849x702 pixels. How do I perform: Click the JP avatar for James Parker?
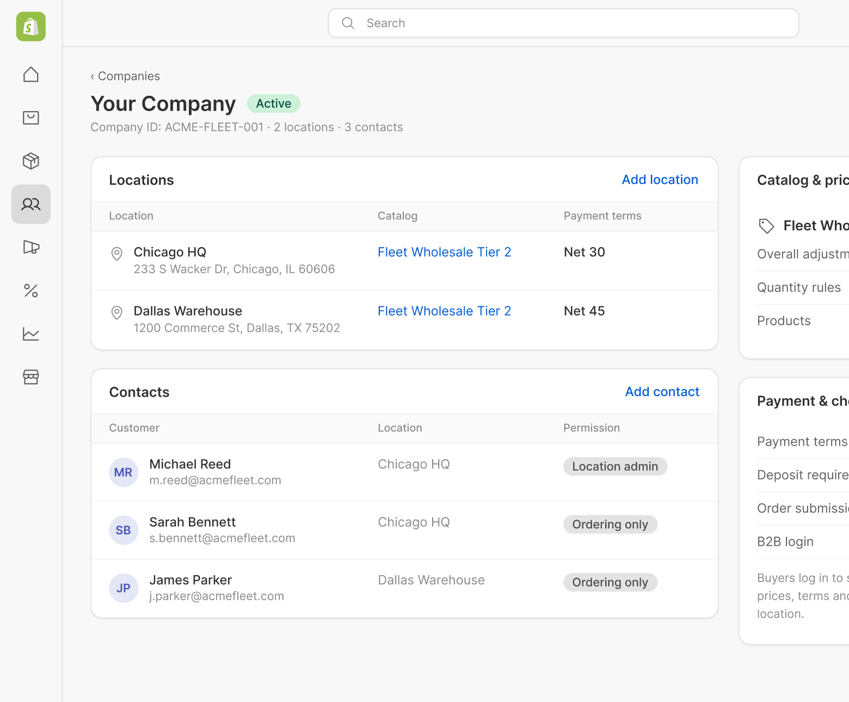124,588
